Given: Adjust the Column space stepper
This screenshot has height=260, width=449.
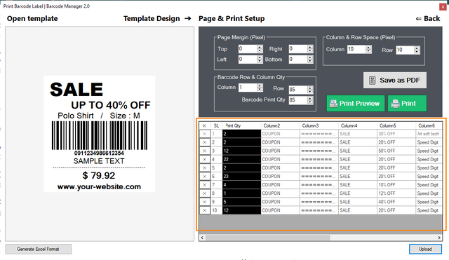Looking at the screenshot, I should [368, 49].
